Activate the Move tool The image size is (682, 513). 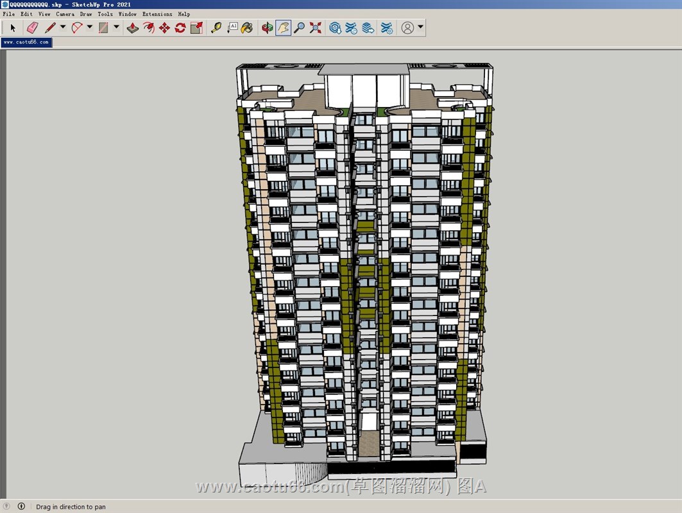tap(164, 28)
